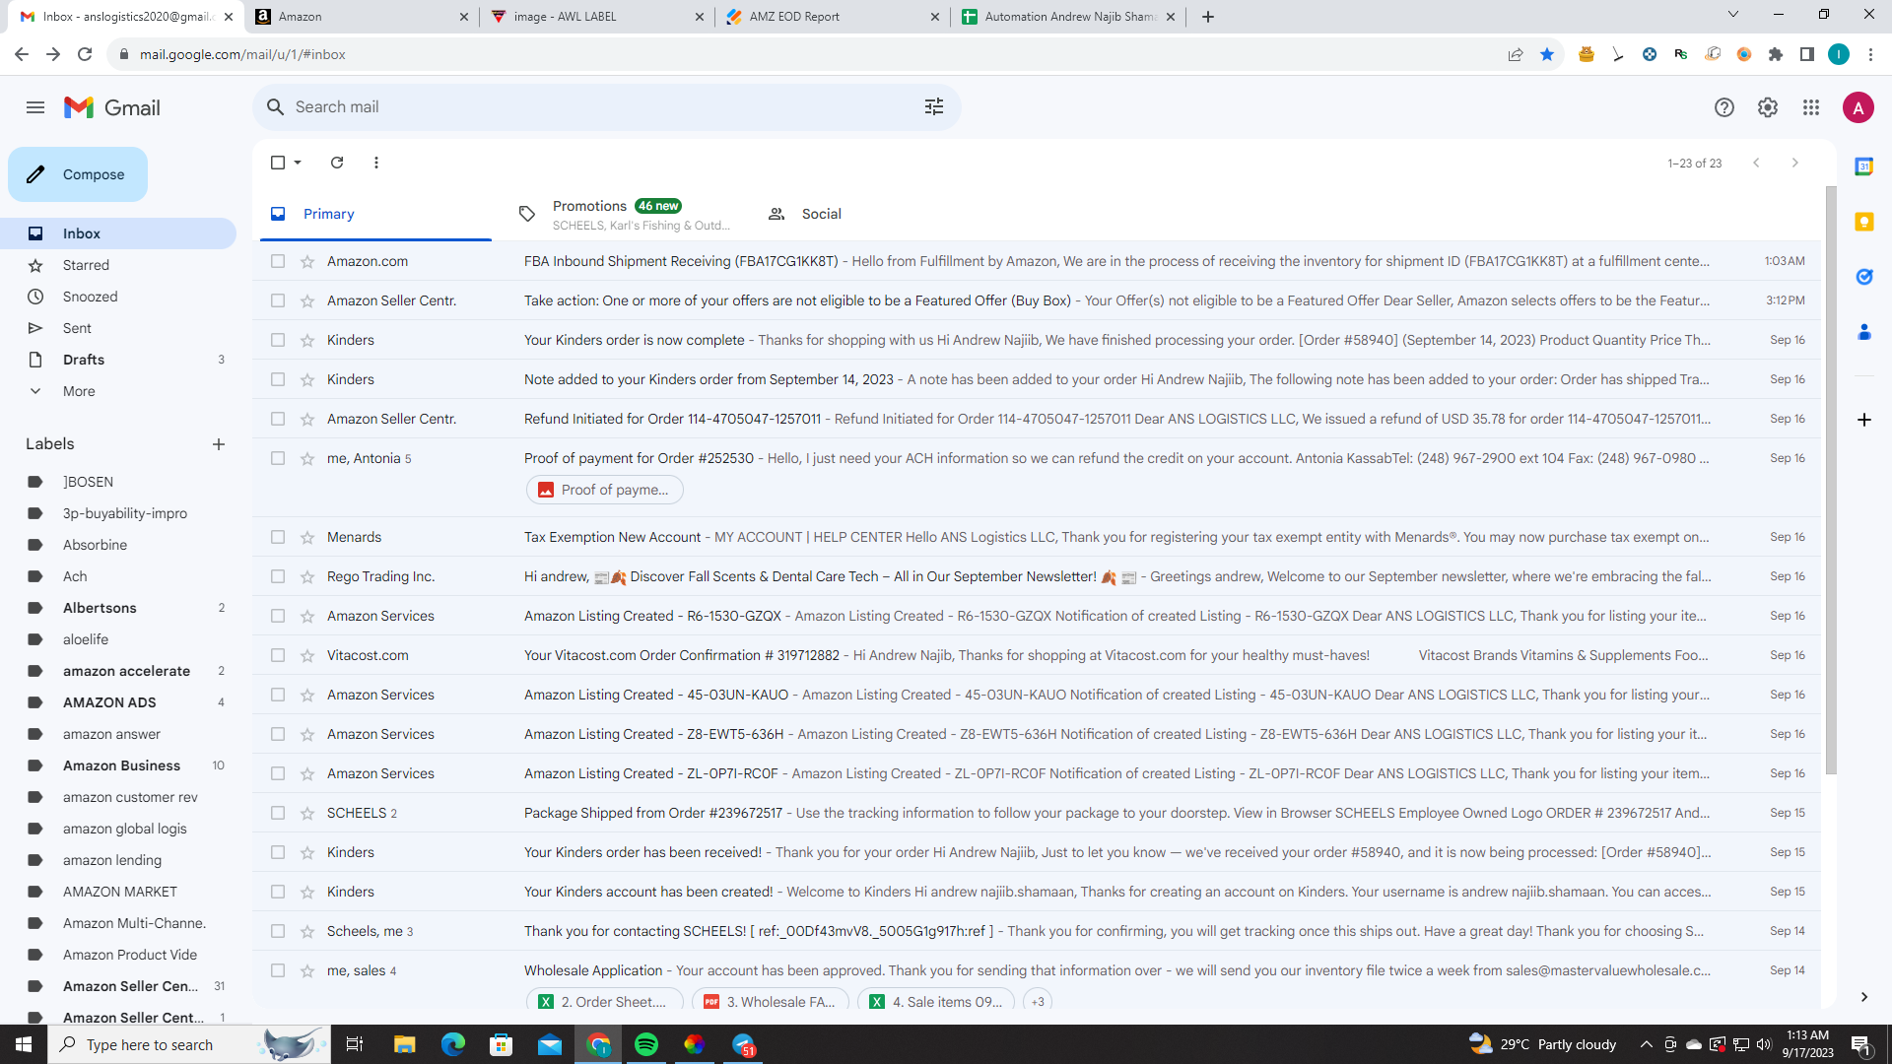Open the Proof of payme... attachment chip

[x=604, y=490]
